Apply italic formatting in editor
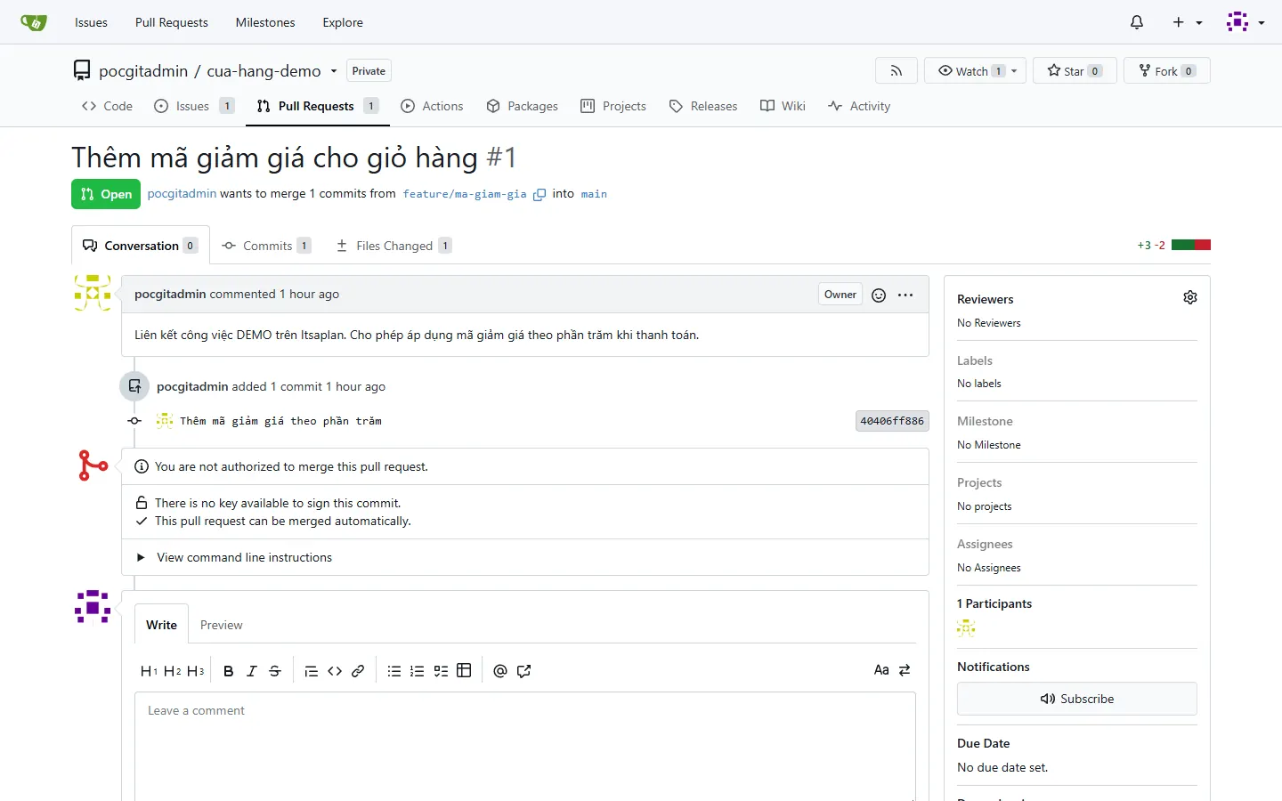 pyautogui.click(x=252, y=671)
